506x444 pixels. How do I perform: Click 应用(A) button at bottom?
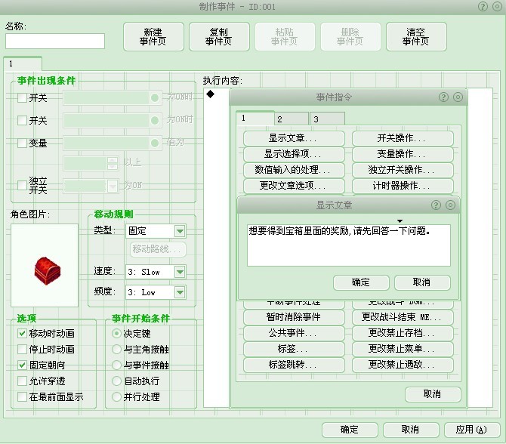tap(472, 430)
